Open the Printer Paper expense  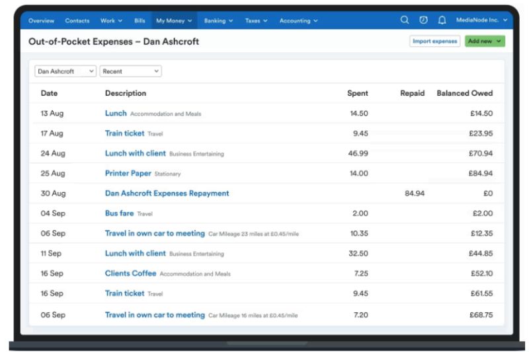click(128, 174)
